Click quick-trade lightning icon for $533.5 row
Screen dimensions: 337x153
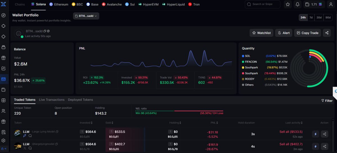[315, 134]
